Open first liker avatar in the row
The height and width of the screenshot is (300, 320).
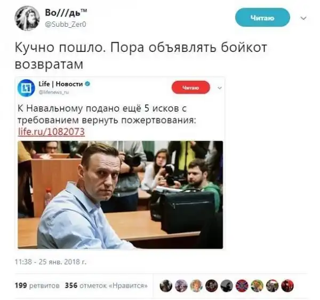click(166, 286)
